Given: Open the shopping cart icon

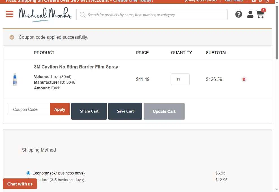Looking at the screenshot, I should (x=261, y=14).
